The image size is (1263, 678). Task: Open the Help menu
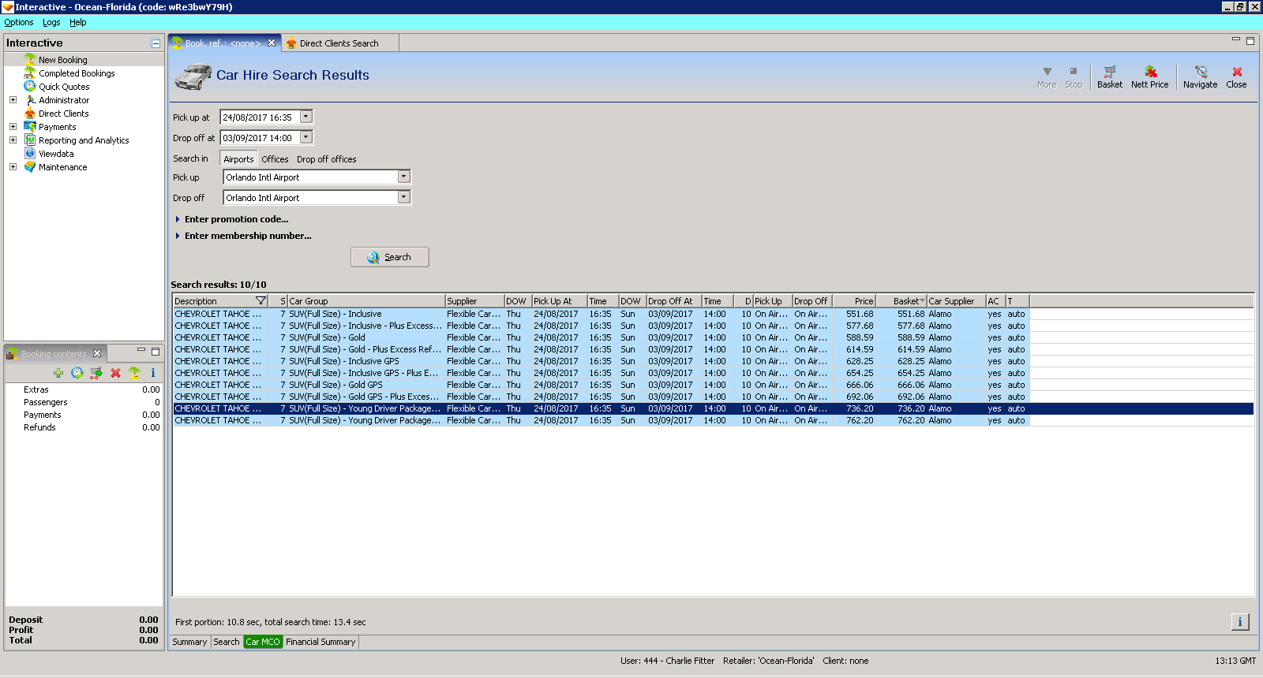(x=77, y=22)
